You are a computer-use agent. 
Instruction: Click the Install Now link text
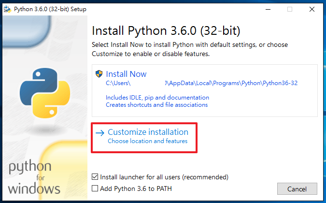coord(126,74)
